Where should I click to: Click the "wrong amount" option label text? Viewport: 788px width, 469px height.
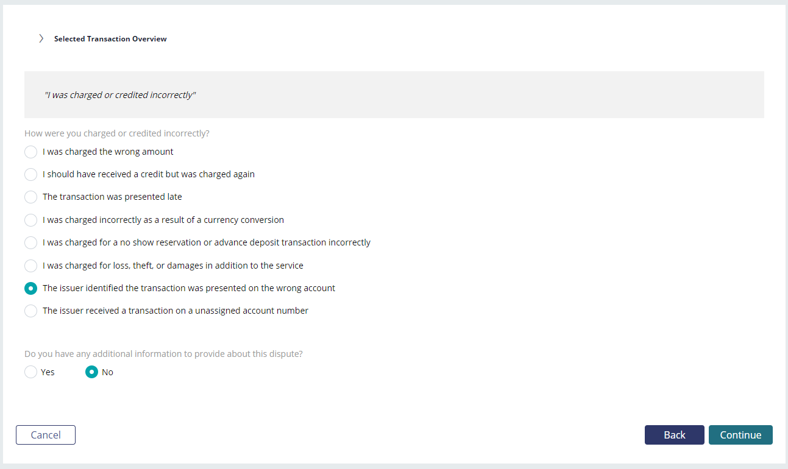[108, 152]
